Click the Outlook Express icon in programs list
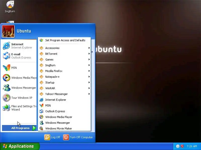Image resolution: width=201 pixels, height=150 pixels. (x=41, y=111)
